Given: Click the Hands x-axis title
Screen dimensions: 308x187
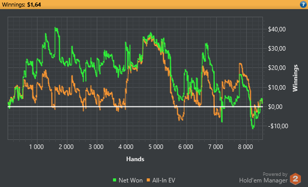Looking at the screenshot, I should tap(135, 159).
